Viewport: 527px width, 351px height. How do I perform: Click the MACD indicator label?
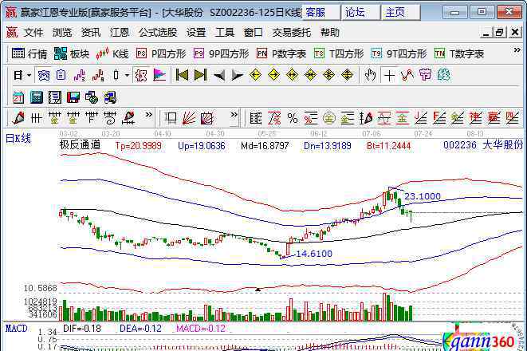(16, 328)
